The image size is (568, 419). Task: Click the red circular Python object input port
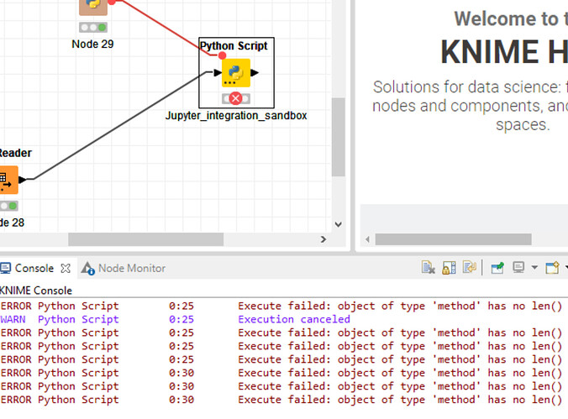pos(222,55)
